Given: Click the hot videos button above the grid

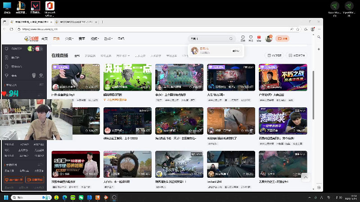Looking at the screenshot, I should tap(274, 55).
